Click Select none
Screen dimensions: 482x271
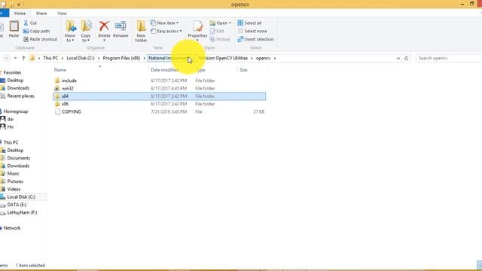pos(252,31)
